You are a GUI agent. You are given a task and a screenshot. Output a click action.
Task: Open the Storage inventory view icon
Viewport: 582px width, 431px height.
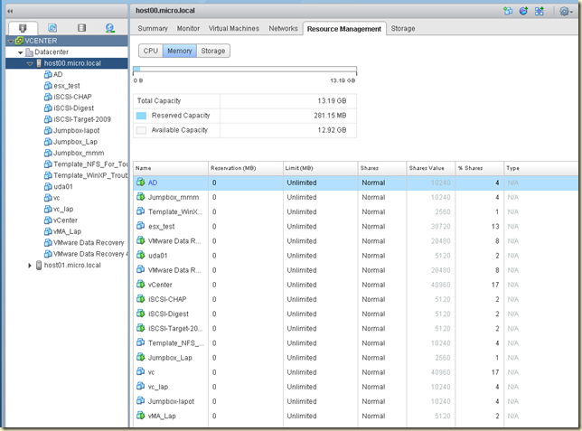(81, 28)
